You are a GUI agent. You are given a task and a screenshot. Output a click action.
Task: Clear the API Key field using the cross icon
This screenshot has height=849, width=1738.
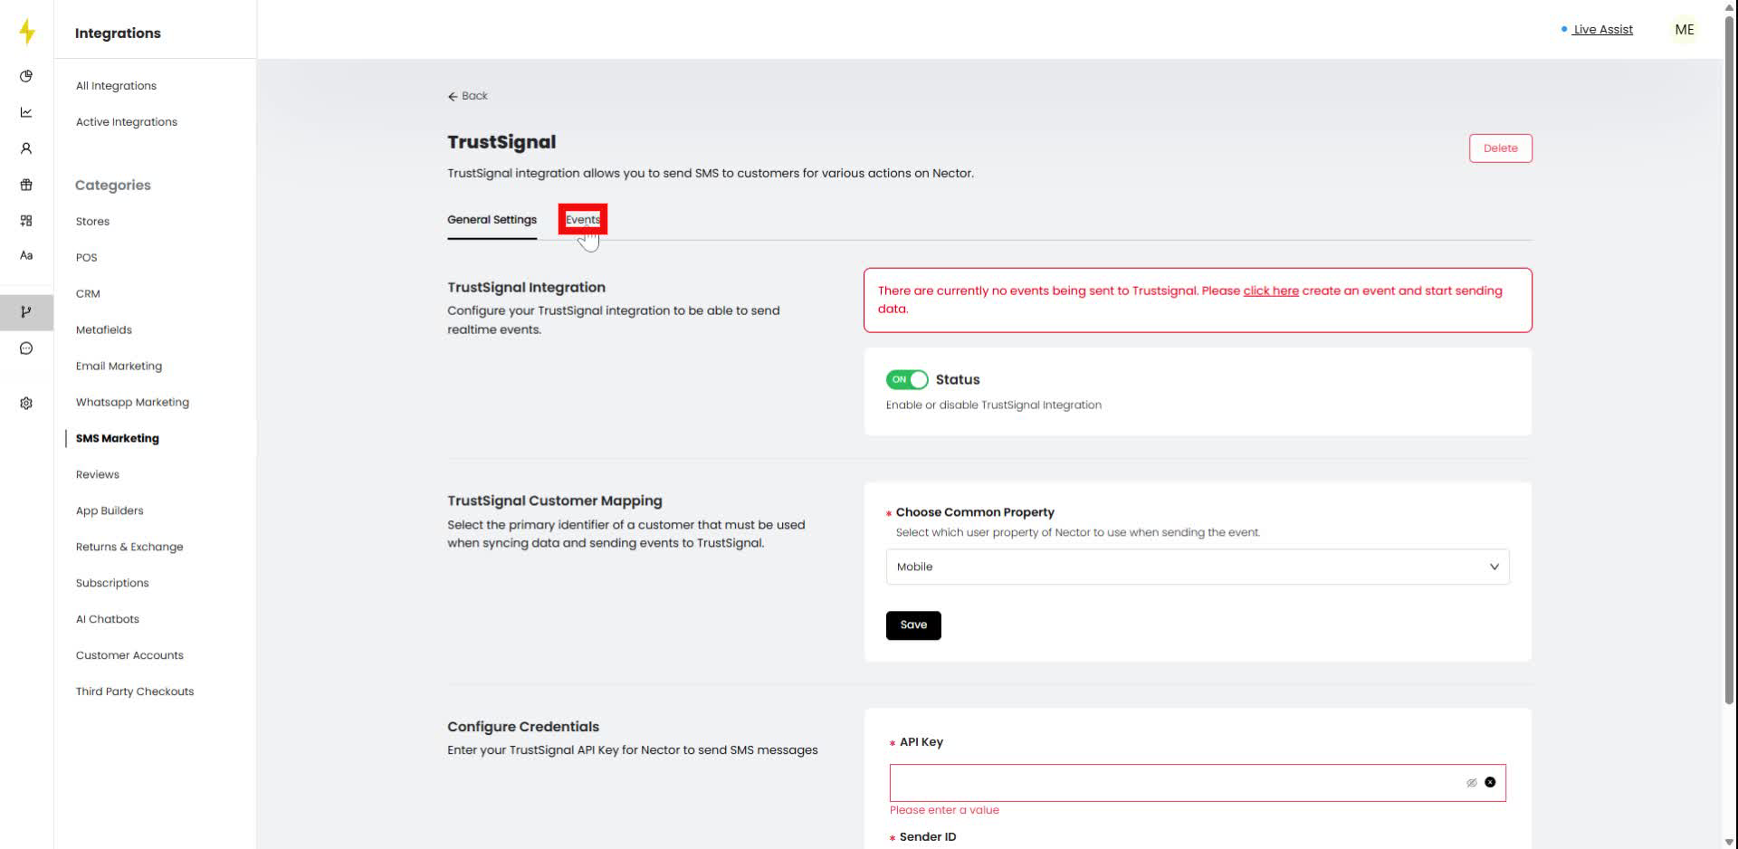click(1492, 782)
